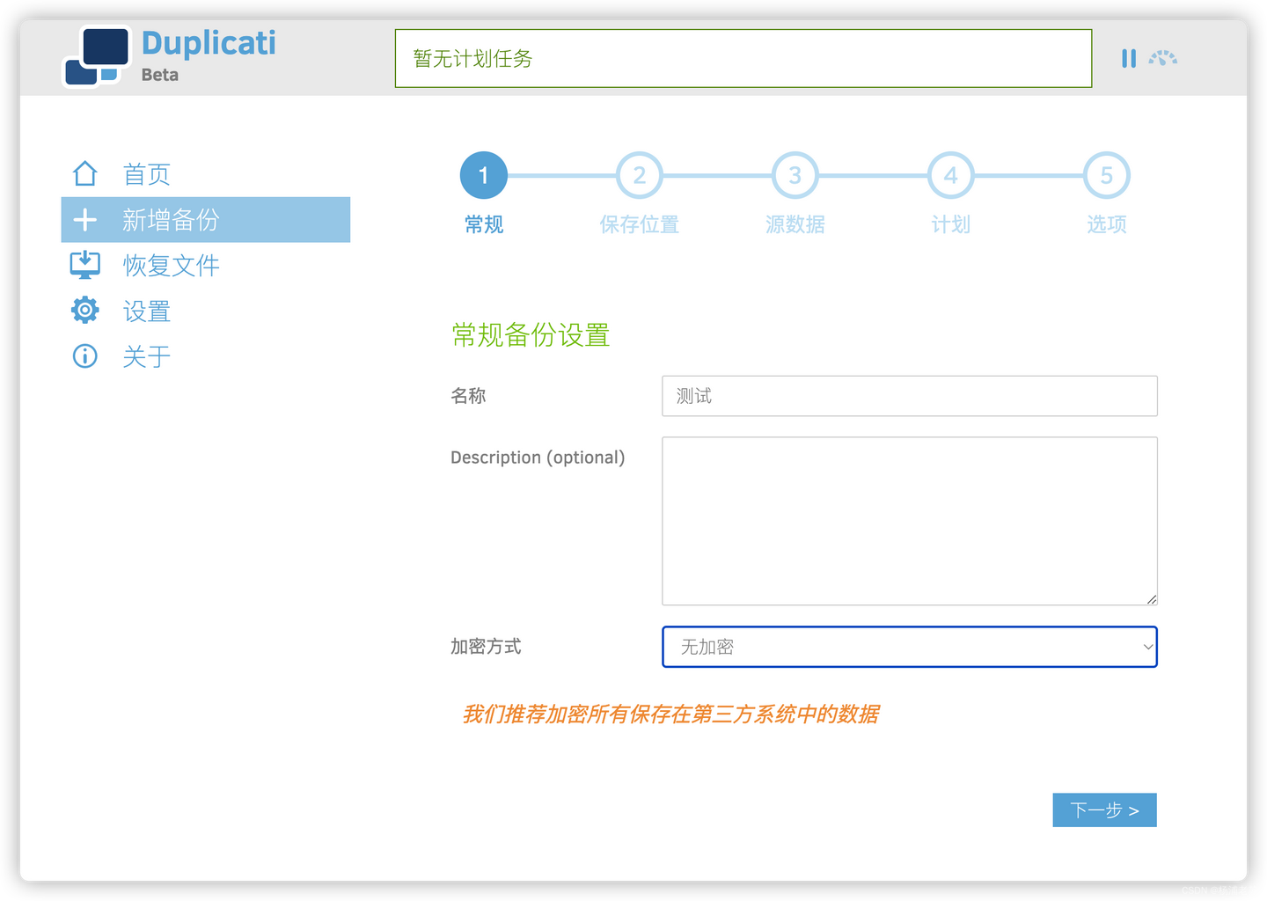Click the Duplicati logo
Image resolution: width=1267 pixels, height=901 pixels.
point(97,56)
